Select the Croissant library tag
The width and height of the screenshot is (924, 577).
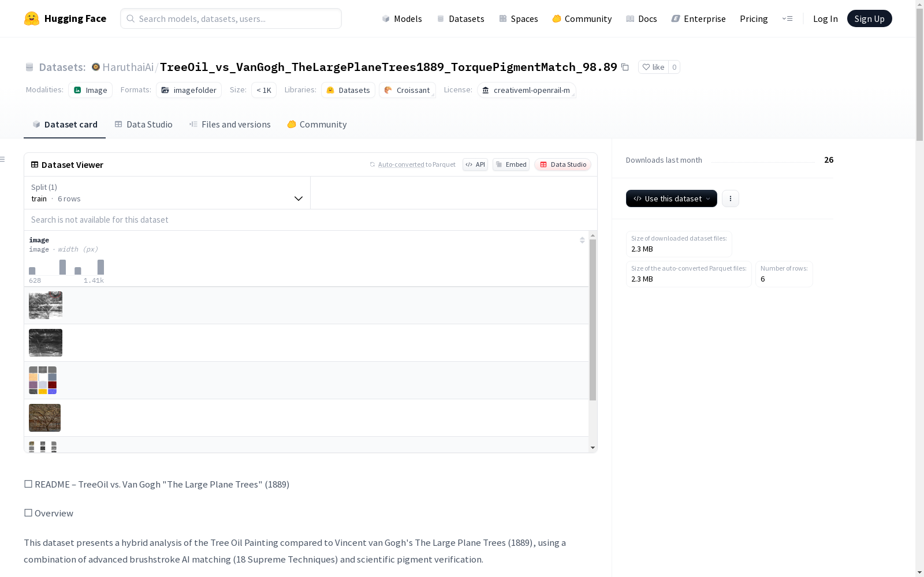(407, 90)
